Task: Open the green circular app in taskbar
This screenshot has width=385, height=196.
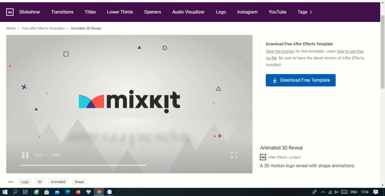Action: pyautogui.click(x=36, y=192)
